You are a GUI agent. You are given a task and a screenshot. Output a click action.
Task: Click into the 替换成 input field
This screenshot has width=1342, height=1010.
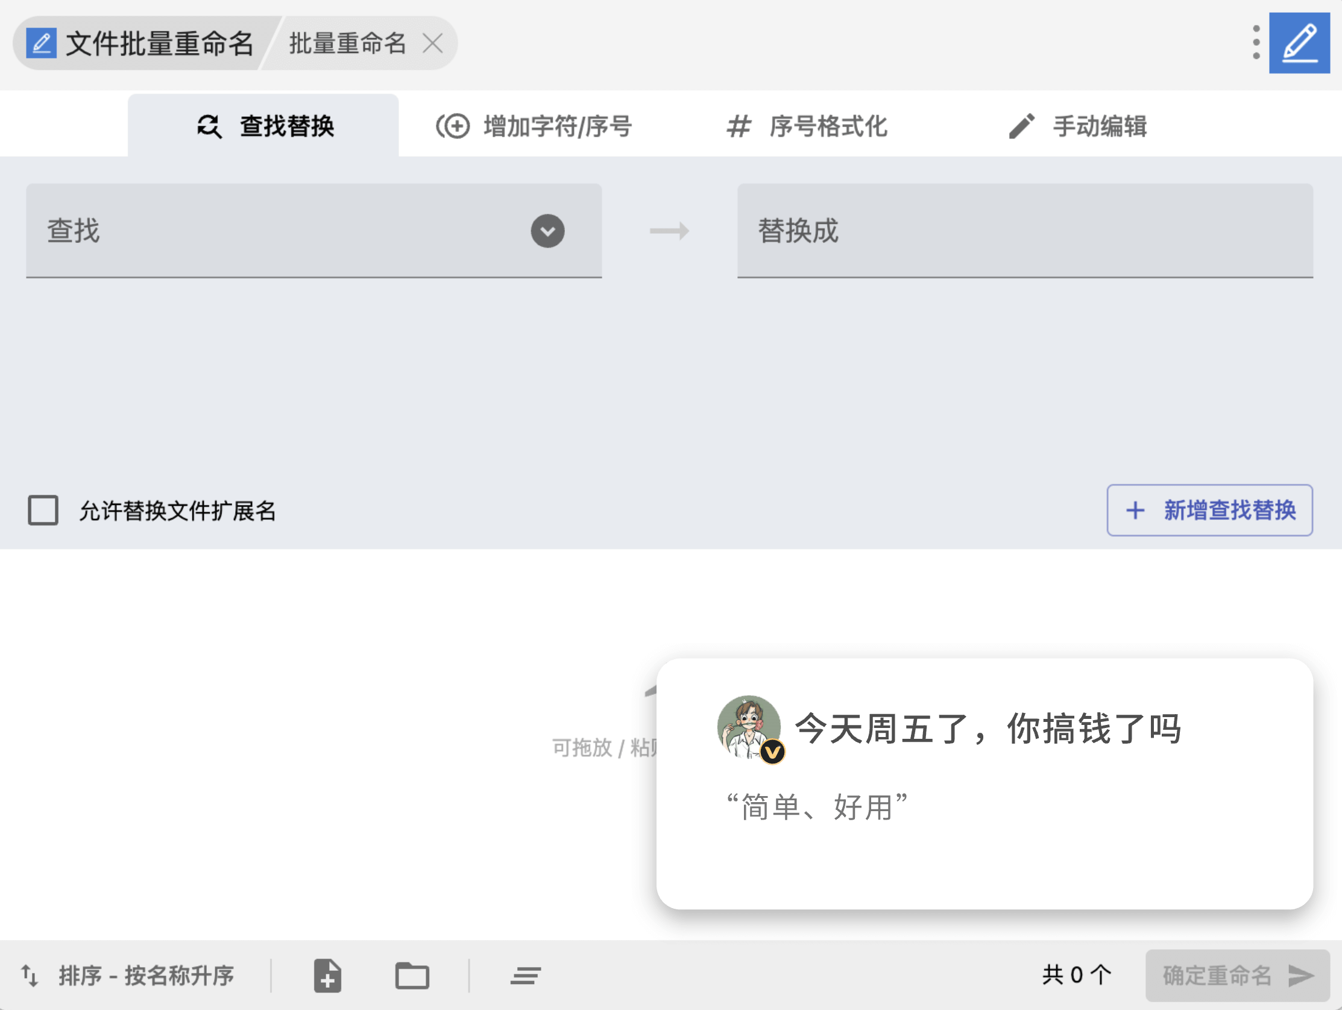(x=1024, y=231)
